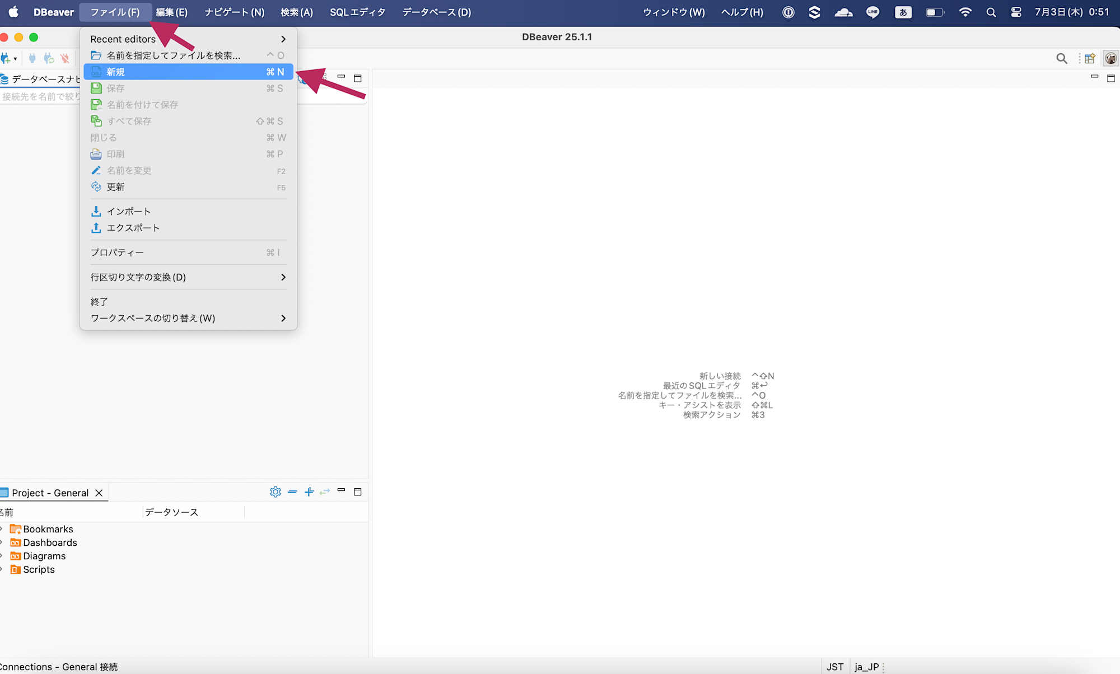Open the ウィンドウ(W) menu
The width and height of the screenshot is (1120, 674).
coord(674,12)
